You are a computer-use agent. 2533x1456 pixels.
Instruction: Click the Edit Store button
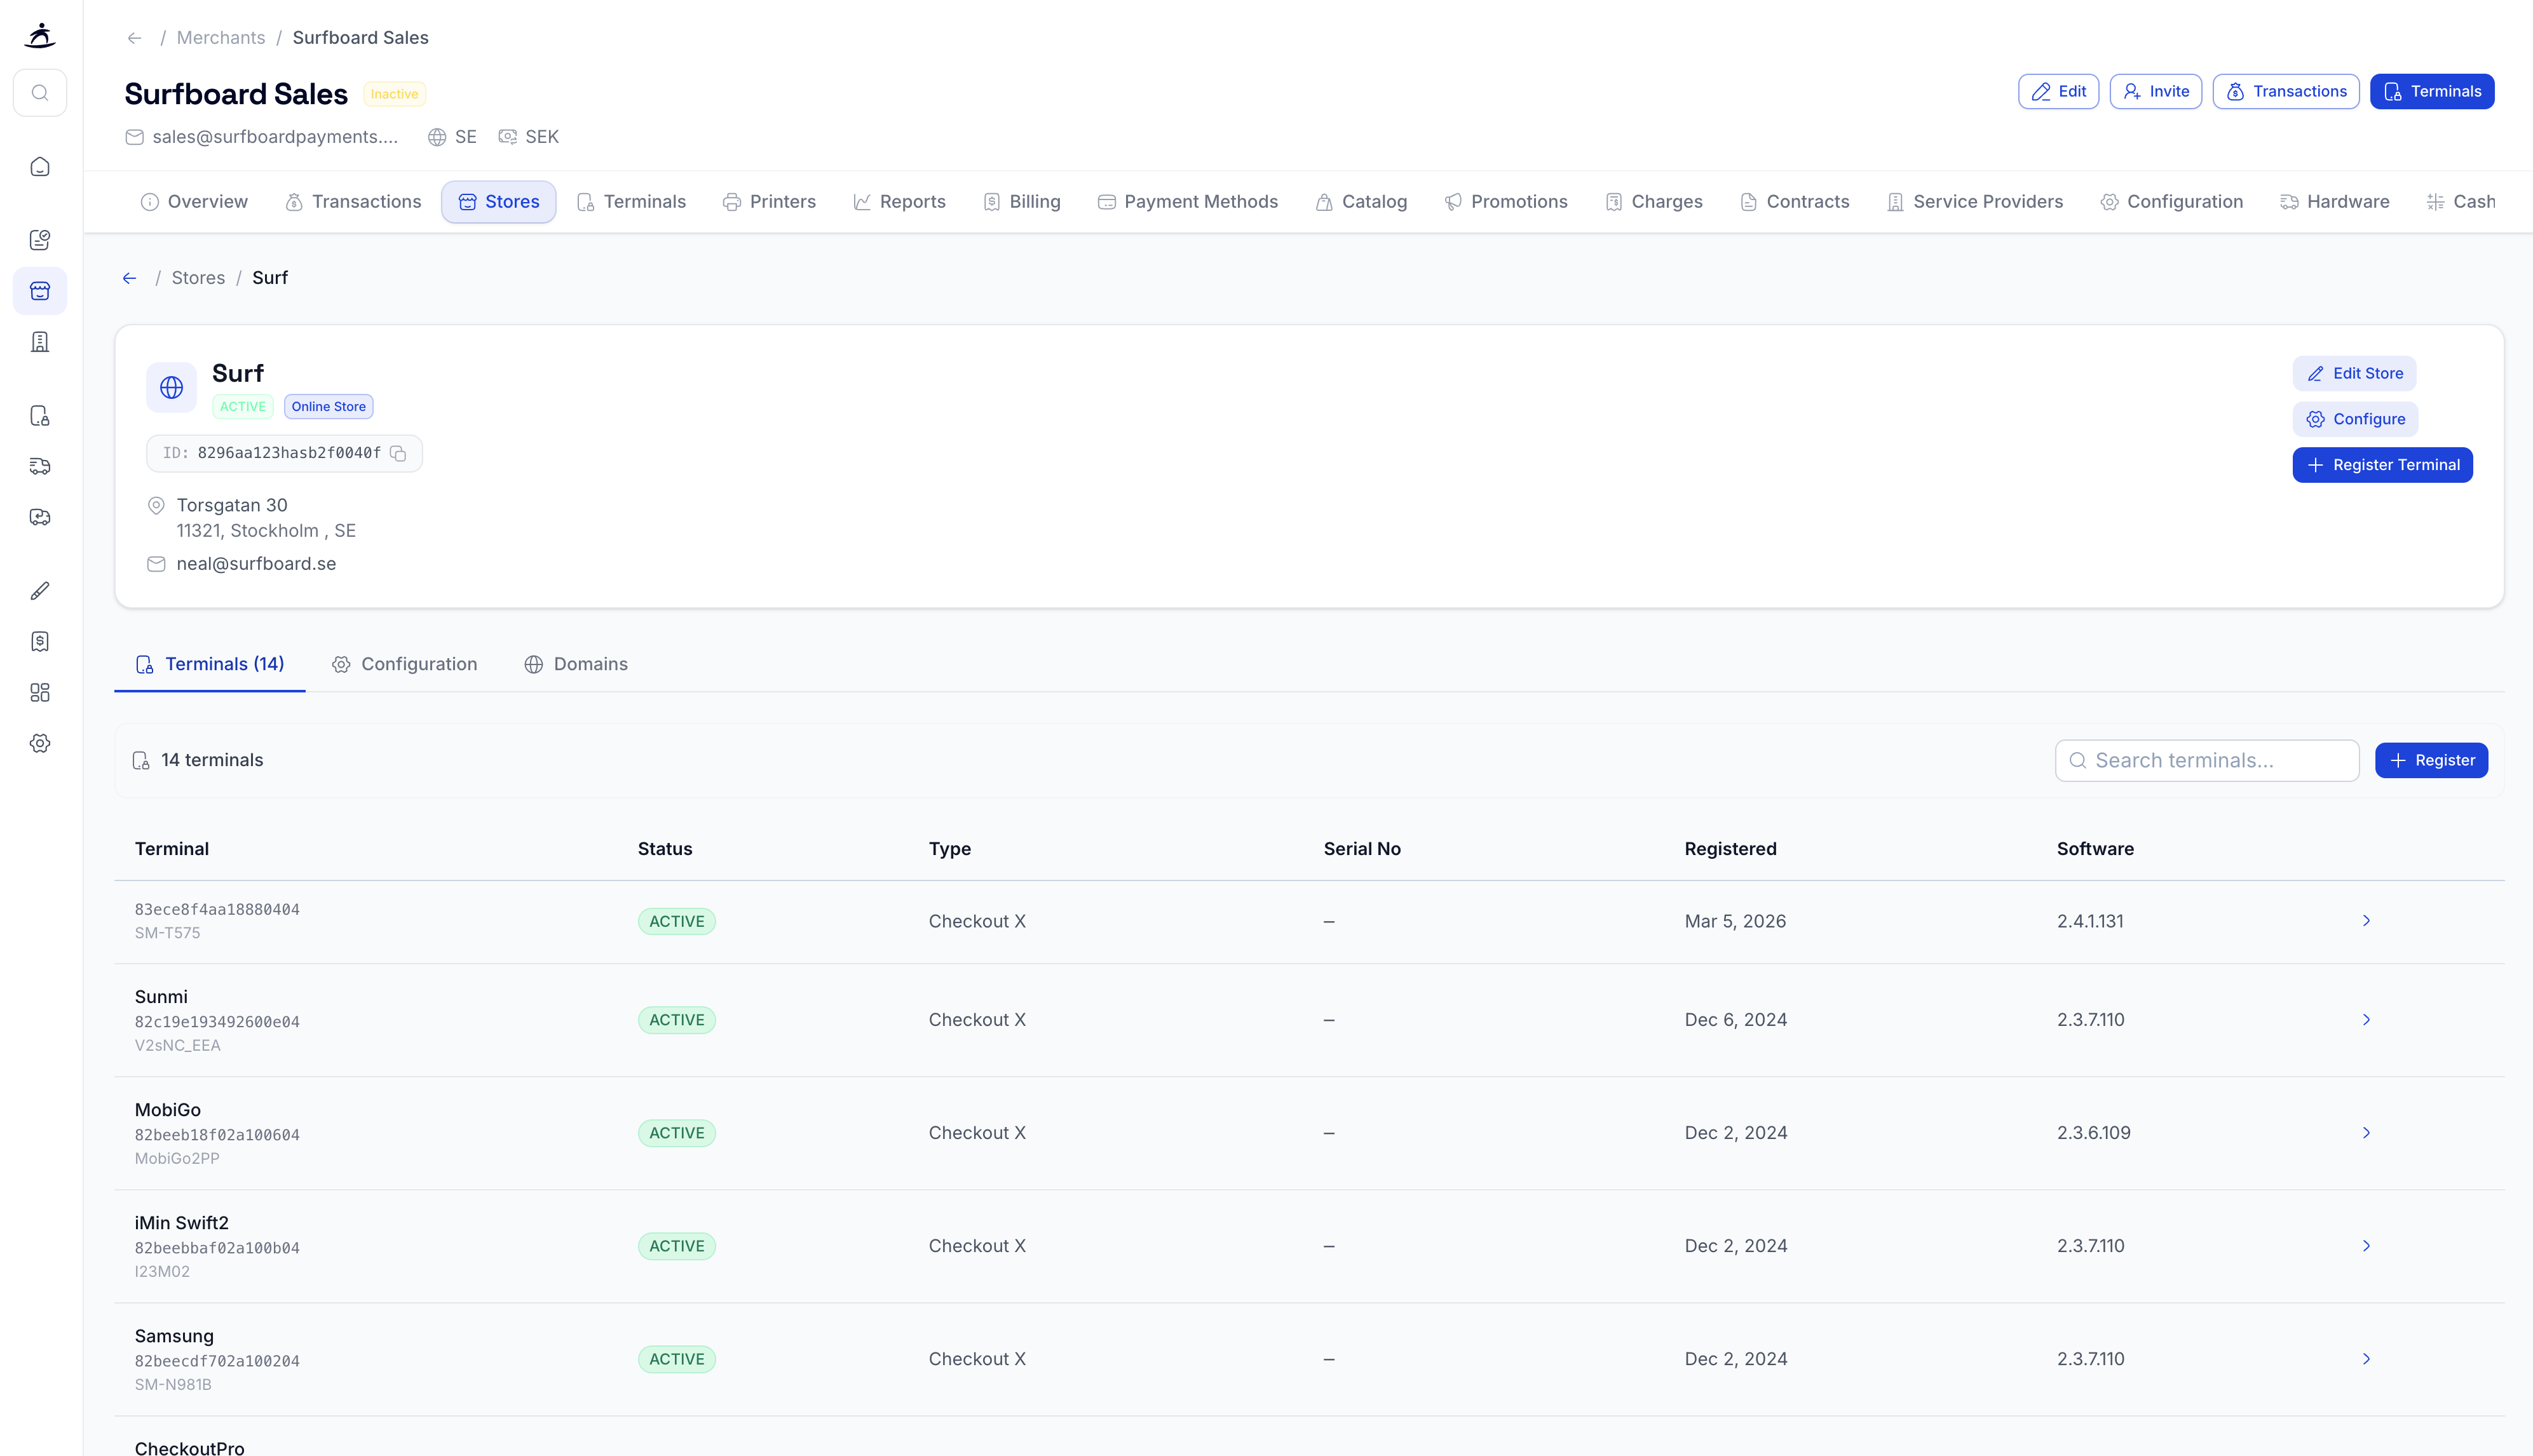pos(2354,373)
